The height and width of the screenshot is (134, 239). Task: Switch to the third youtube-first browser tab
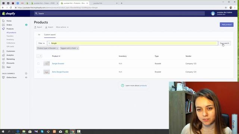coord(104,3)
